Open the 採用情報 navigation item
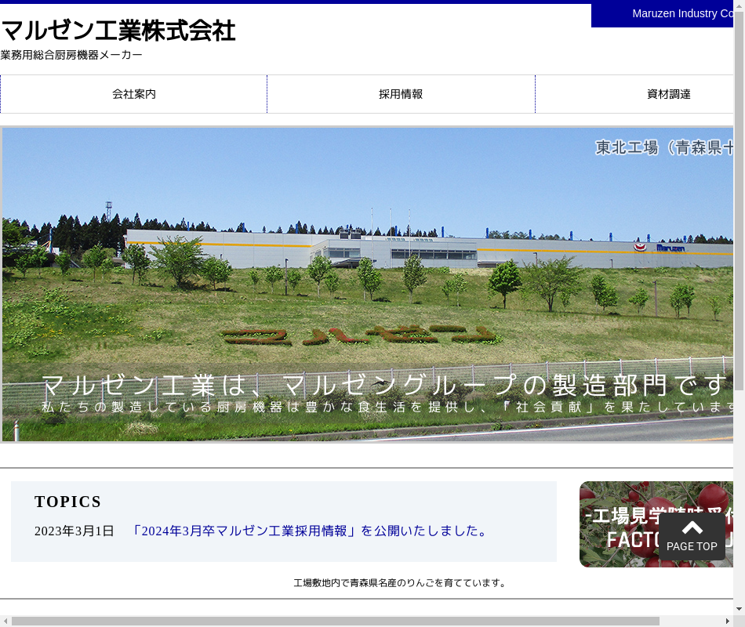The width and height of the screenshot is (745, 627). (x=401, y=94)
